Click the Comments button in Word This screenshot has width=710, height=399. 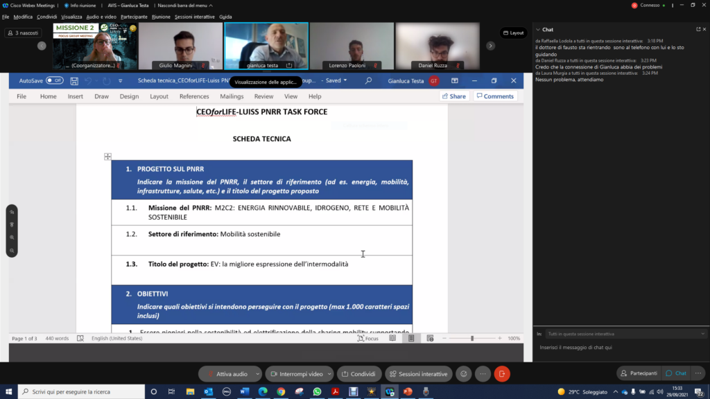495,96
